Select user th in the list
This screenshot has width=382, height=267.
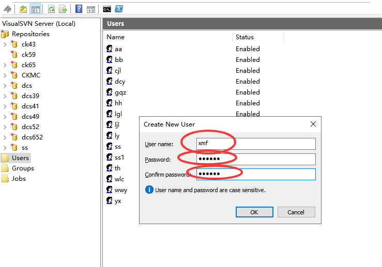[x=117, y=168]
